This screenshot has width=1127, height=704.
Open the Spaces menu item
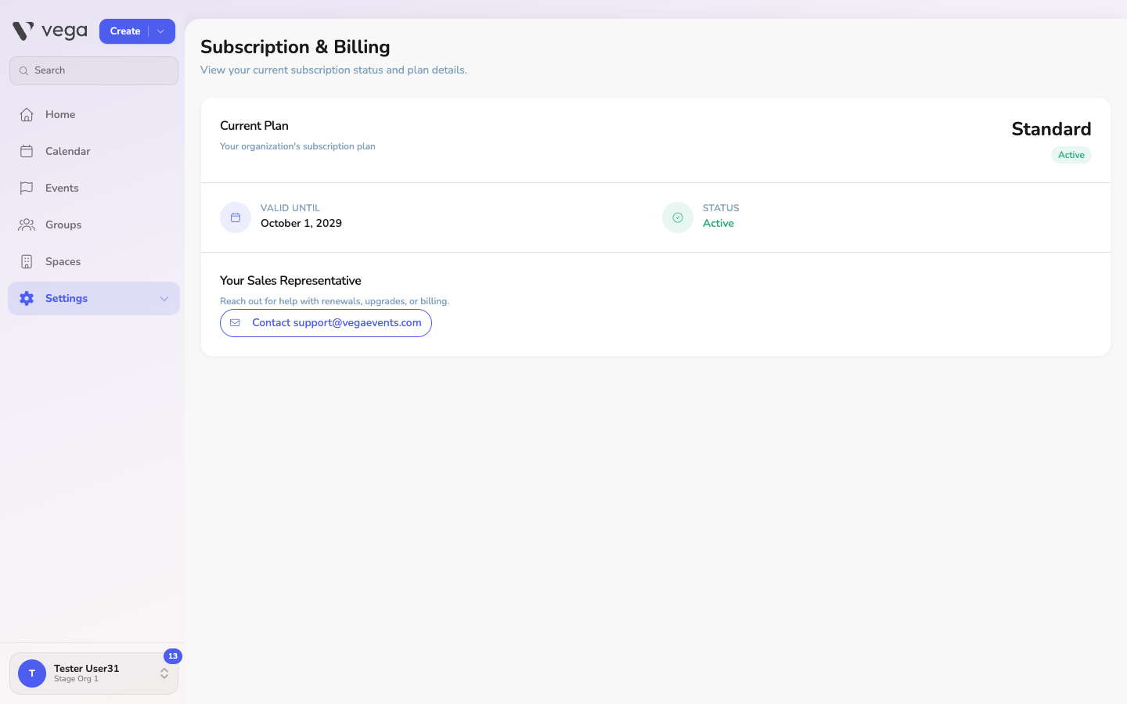pyautogui.click(x=94, y=262)
